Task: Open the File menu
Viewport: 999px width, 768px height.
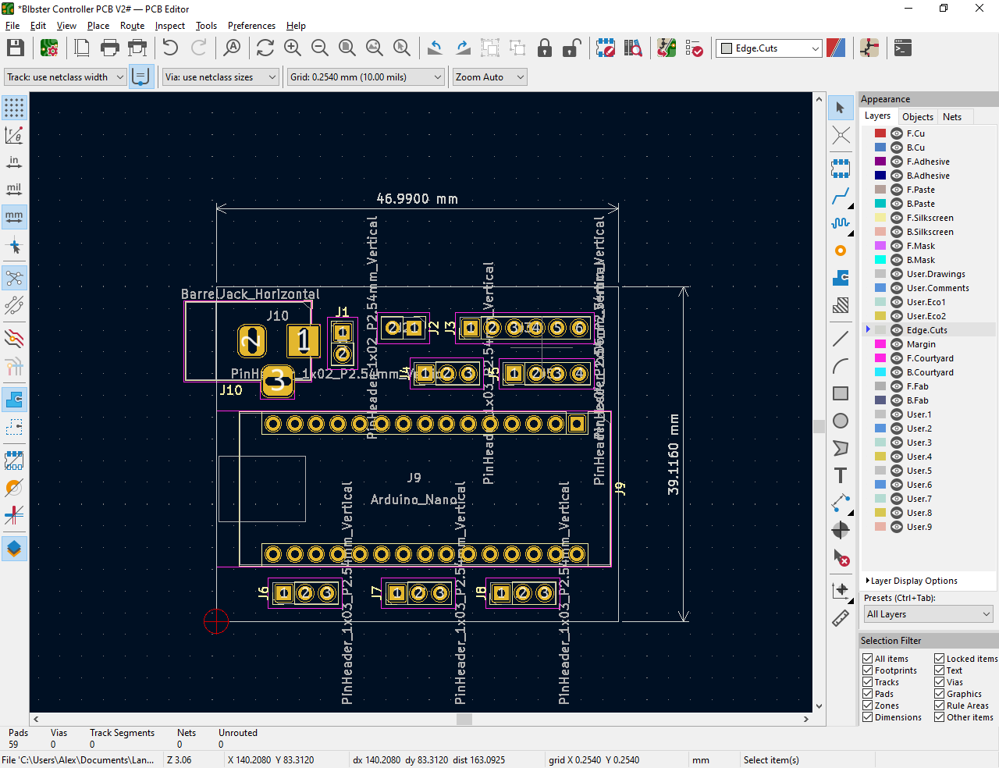Action: point(12,26)
